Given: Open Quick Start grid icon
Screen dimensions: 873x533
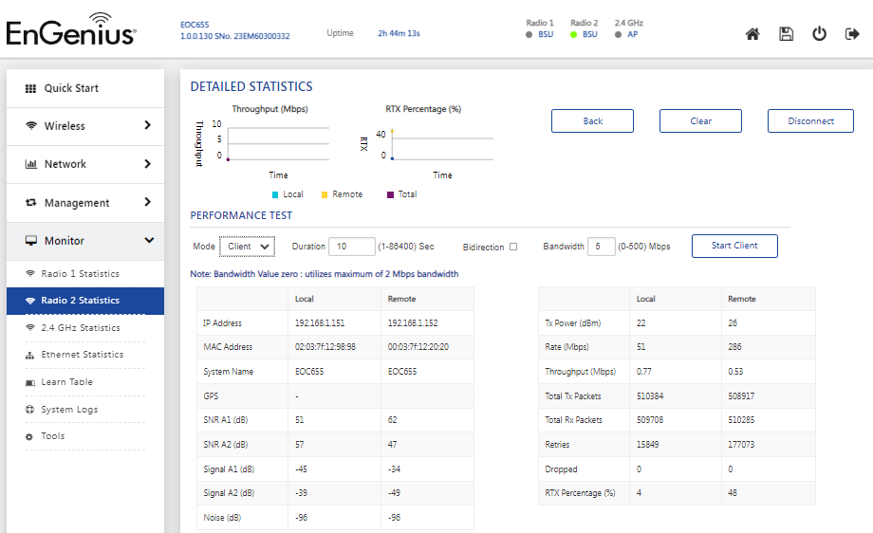Looking at the screenshot, I should click(x=30, y=88).
